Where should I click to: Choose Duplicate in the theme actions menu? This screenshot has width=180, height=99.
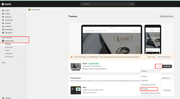pos(144,81)
